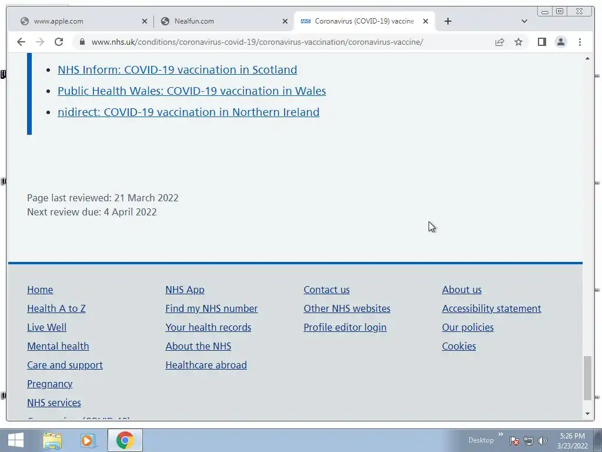The image size is (602, 452).
Task: Open the Action Center flag icon
Action: (x=514, y=441)
